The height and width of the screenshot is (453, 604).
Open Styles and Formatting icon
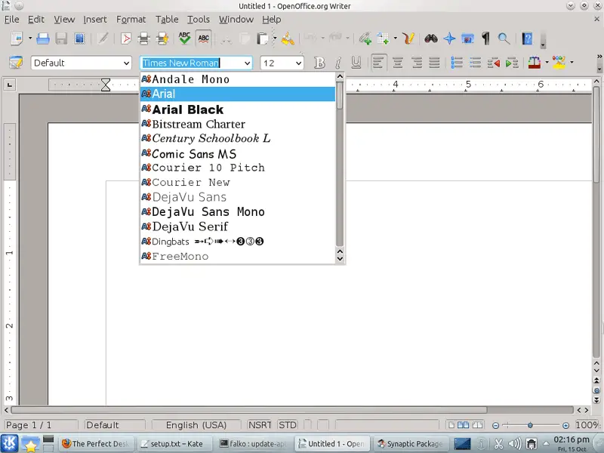(16, 63)
